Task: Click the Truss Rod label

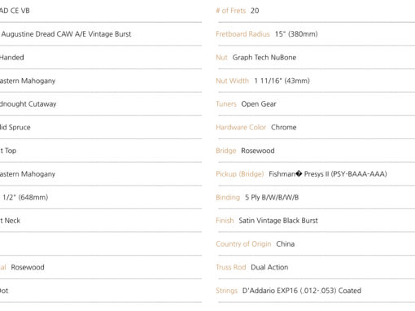Action: 231,267
